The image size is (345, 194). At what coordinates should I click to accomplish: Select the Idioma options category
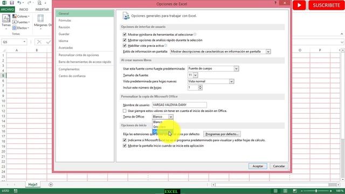click(x=85, y=41)
